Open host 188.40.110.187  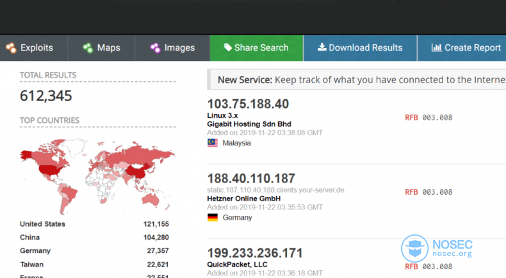pos(251,179)
